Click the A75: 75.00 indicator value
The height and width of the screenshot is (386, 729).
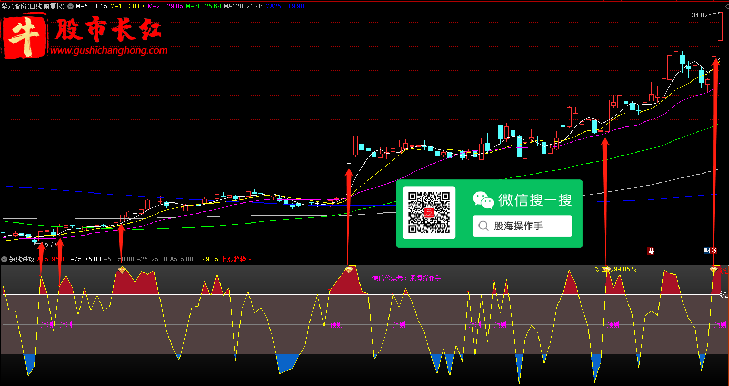(86, 259)
